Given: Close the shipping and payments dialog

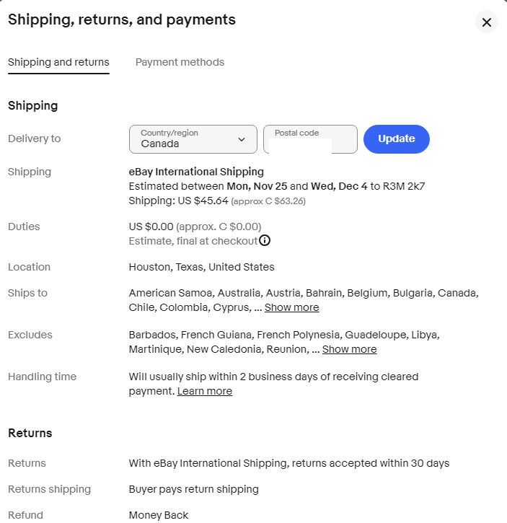Looking at the screenshot, I should (487, 22).
